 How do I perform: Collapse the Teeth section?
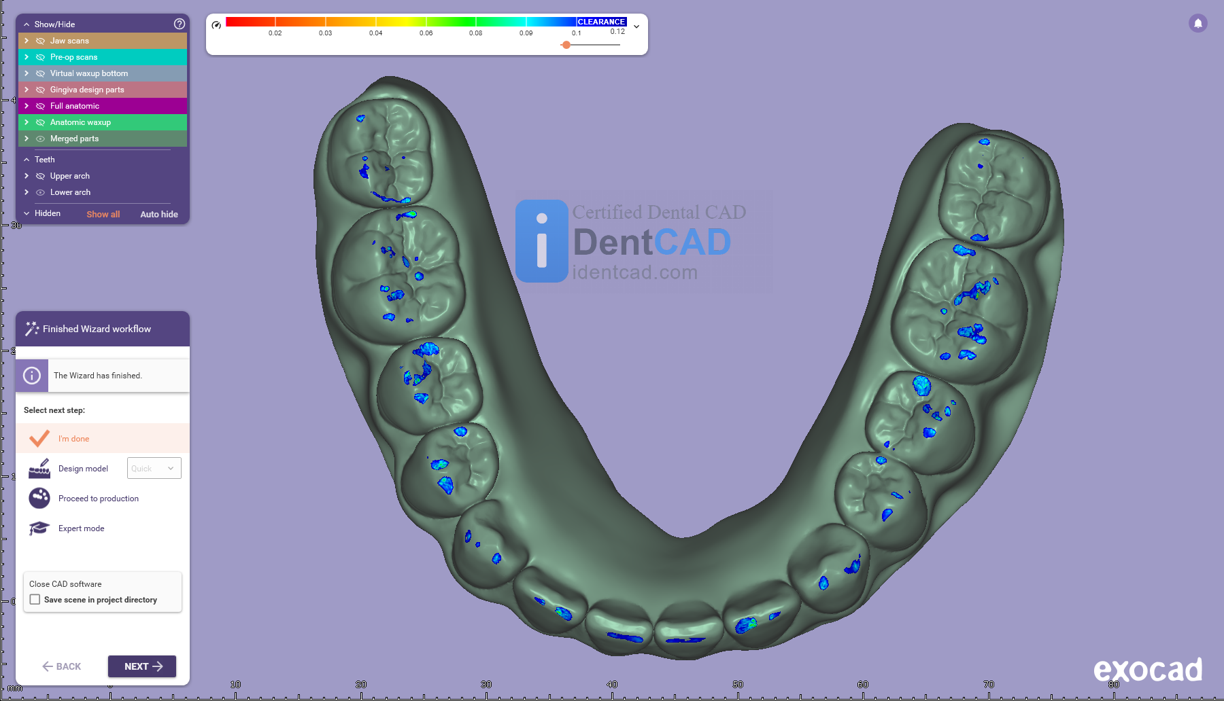click(27, 160)
